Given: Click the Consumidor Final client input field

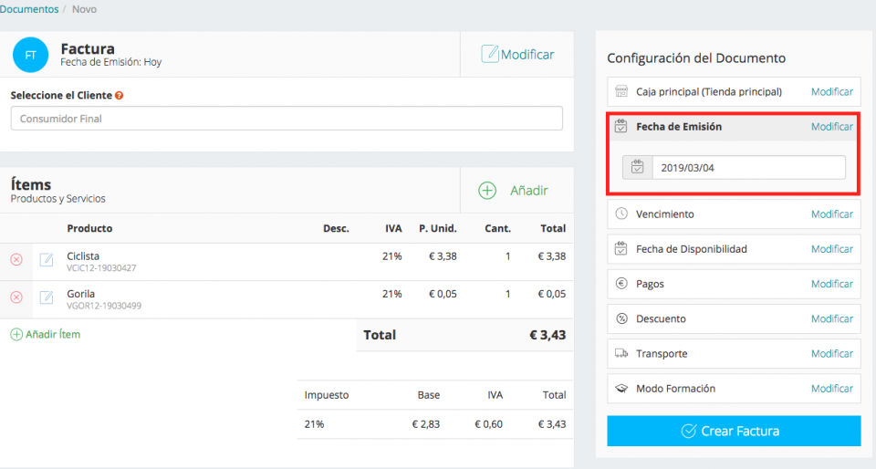Looking at the screenshot, I should pos(287,119).
